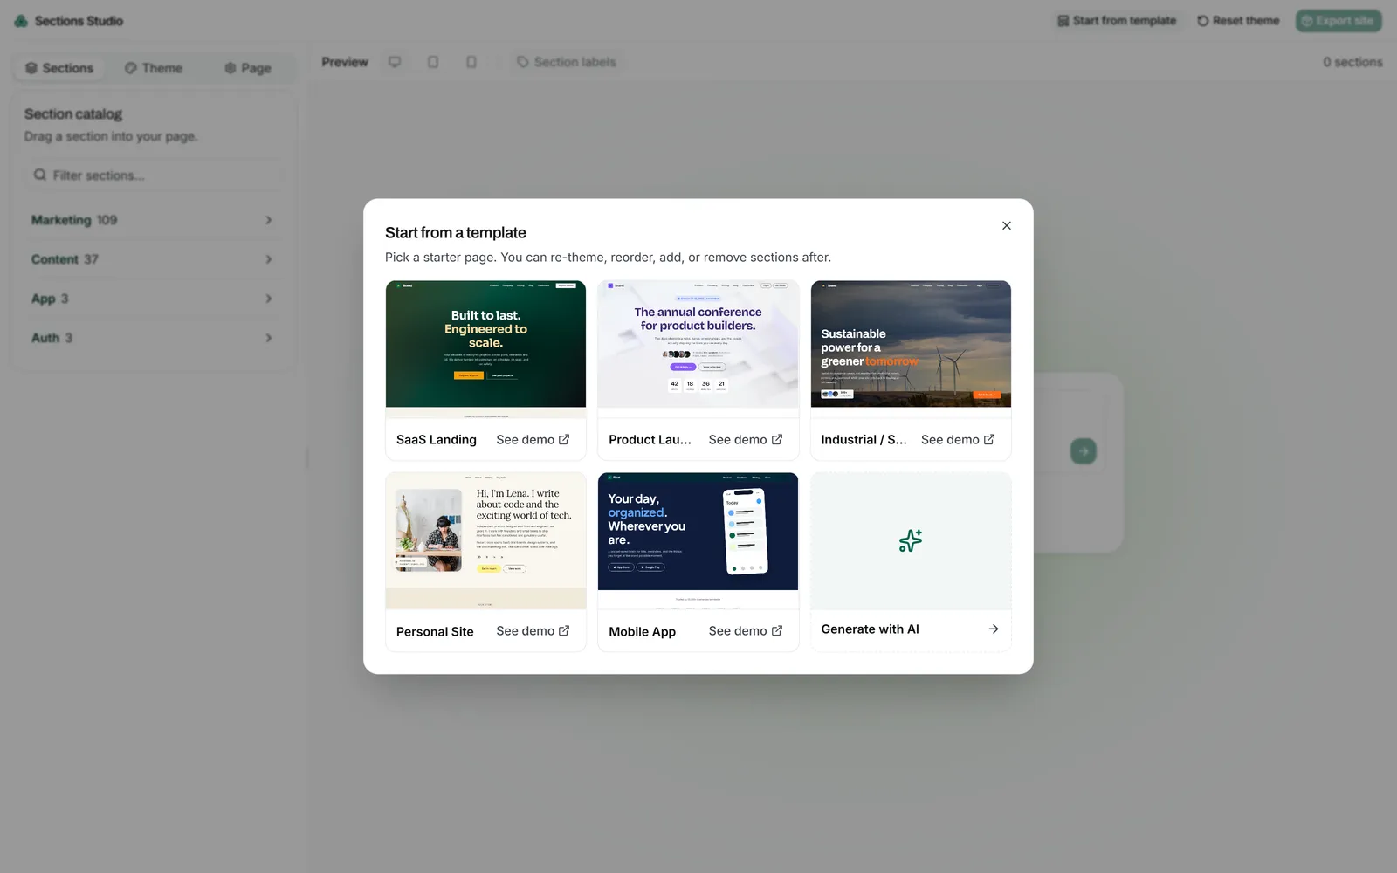
Task: Select mobile preview device icon
Action: tap(471, 62)
